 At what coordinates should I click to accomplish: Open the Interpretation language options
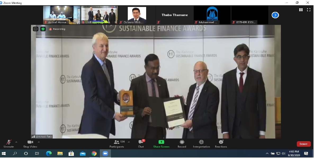(201, 144)
